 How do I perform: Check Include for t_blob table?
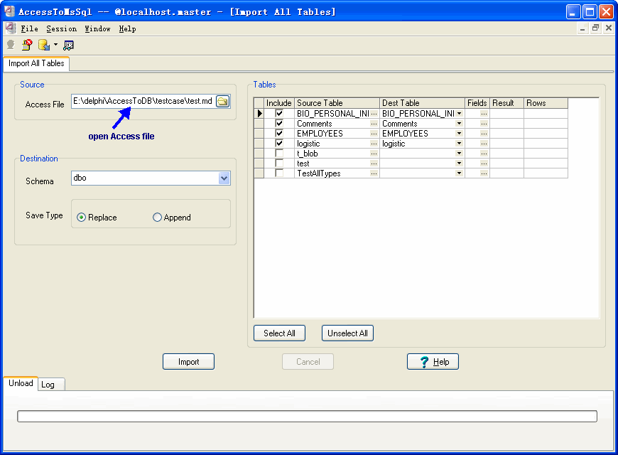279,153
